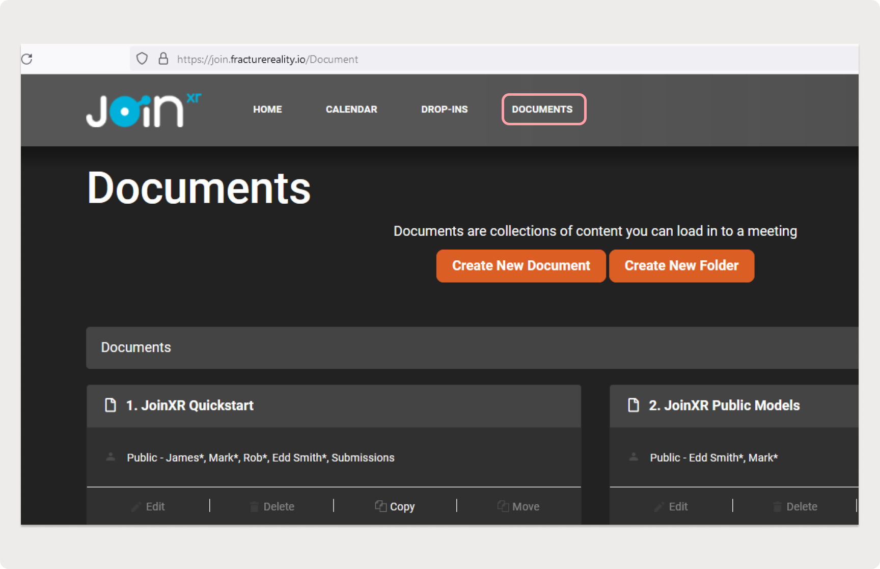The width and height of the screenshot is (880, 569).
Task: Click the person icon beside Public - Edd Smith*
Action: coord(633,457)
